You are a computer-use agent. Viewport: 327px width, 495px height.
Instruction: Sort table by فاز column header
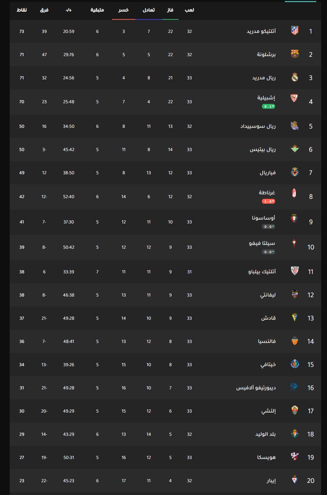pyautogui.click(x=170, y=10)
